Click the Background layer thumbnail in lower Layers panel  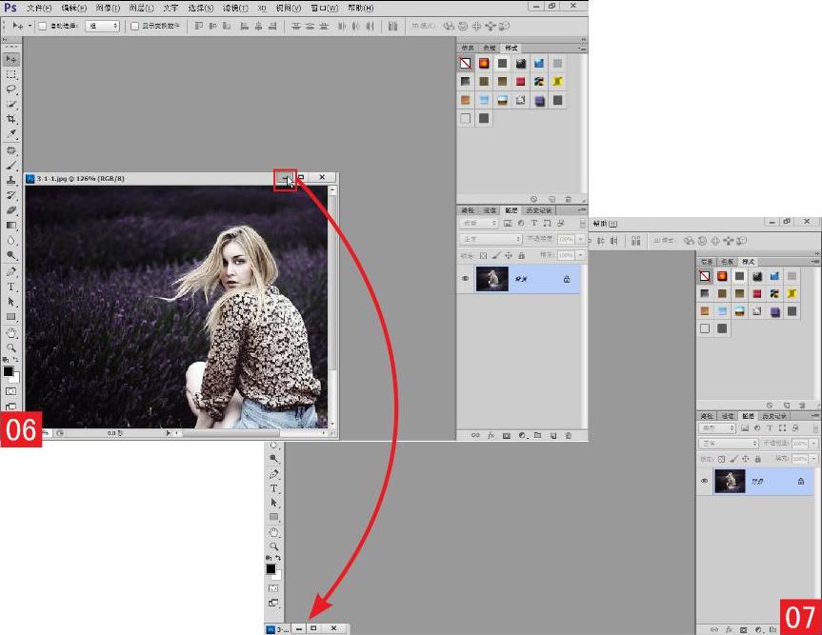point(730,481)
